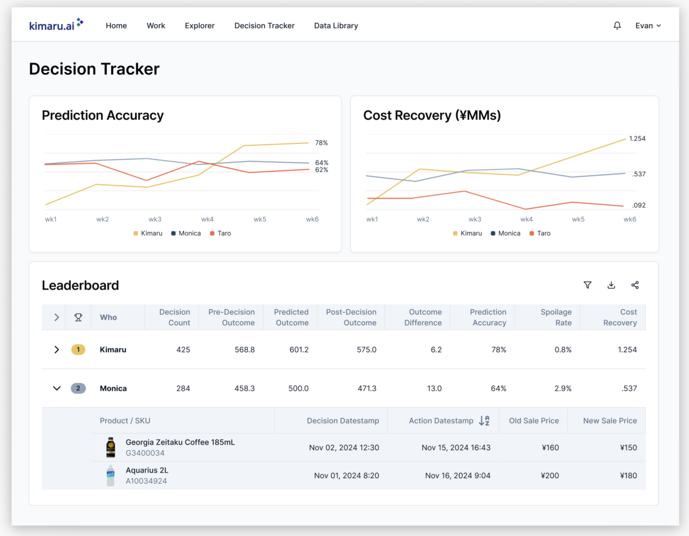Collapse the Monica leaderboard row
This screenshot has height=536, width=689.
coord(56,388)
